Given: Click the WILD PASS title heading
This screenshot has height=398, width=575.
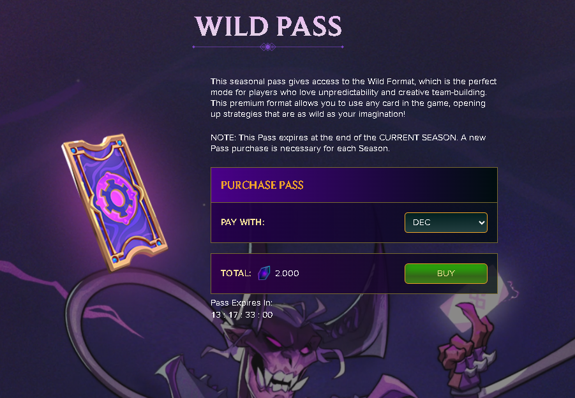Looking at the screenshot, I should (268, 26).
